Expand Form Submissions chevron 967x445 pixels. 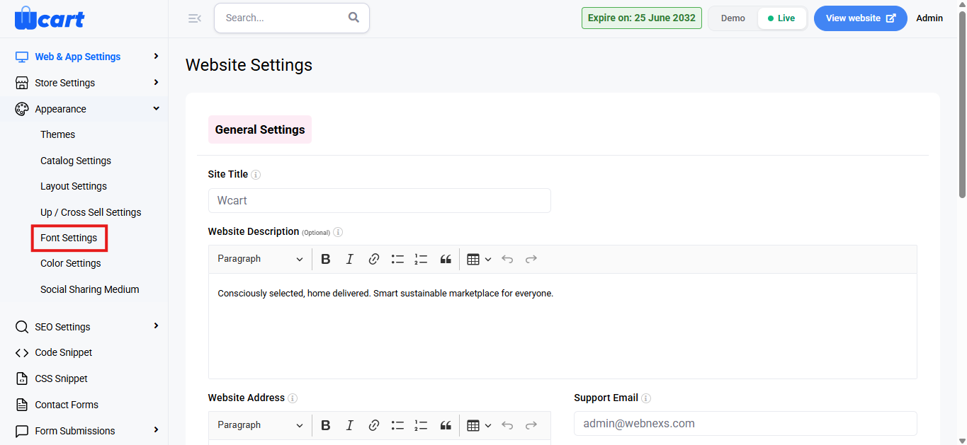click(156, 430)
